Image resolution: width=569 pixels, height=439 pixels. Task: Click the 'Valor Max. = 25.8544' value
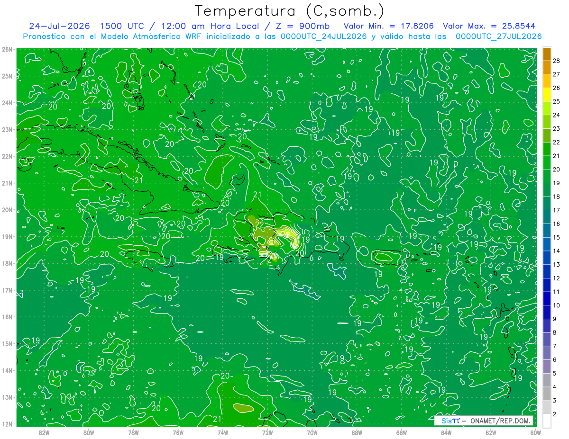pyautogui.click(x=489, y=26)
